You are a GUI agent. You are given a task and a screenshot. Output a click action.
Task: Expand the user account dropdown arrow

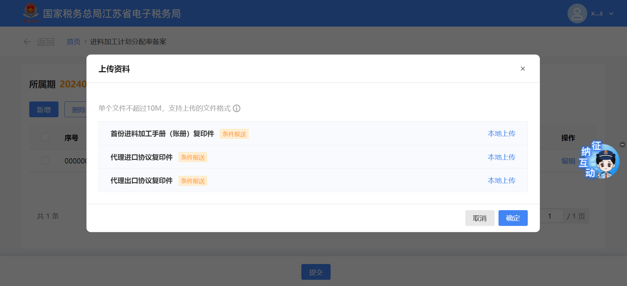pyautogui.click(x=611, y=13)
